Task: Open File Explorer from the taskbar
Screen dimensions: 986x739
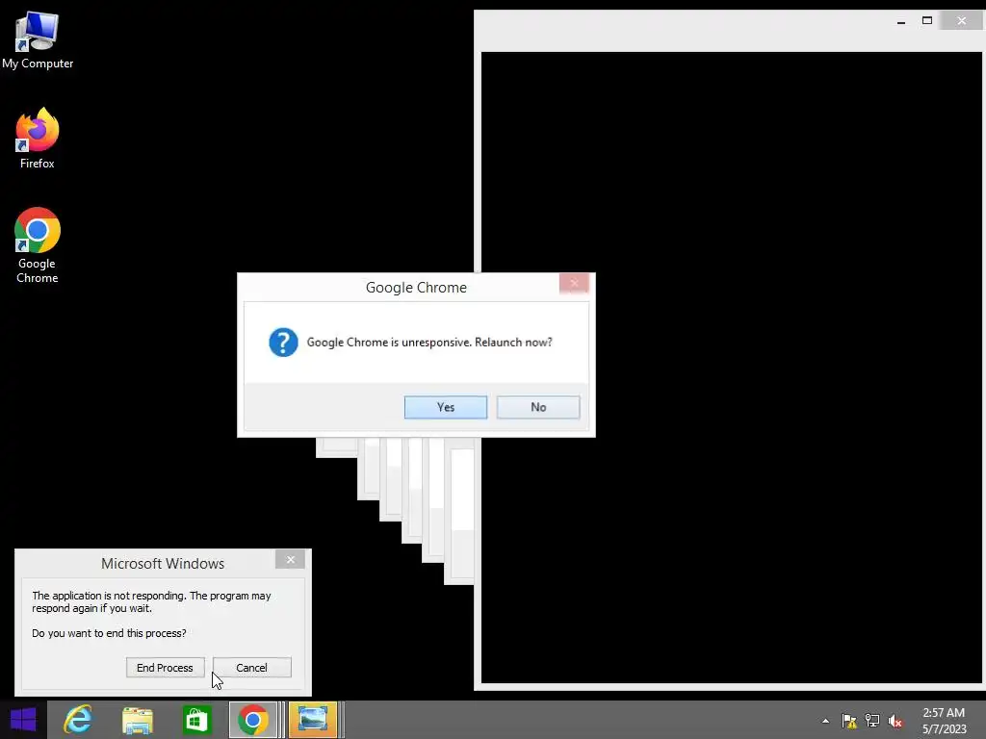Action: coord(137,720)
